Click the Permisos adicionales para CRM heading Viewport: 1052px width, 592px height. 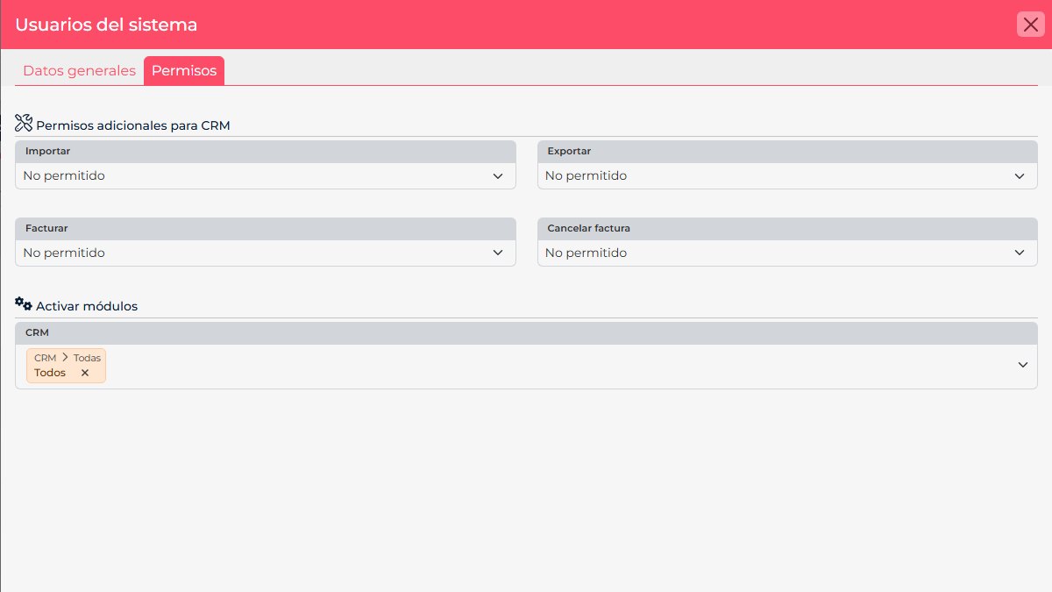click(132, 125)
